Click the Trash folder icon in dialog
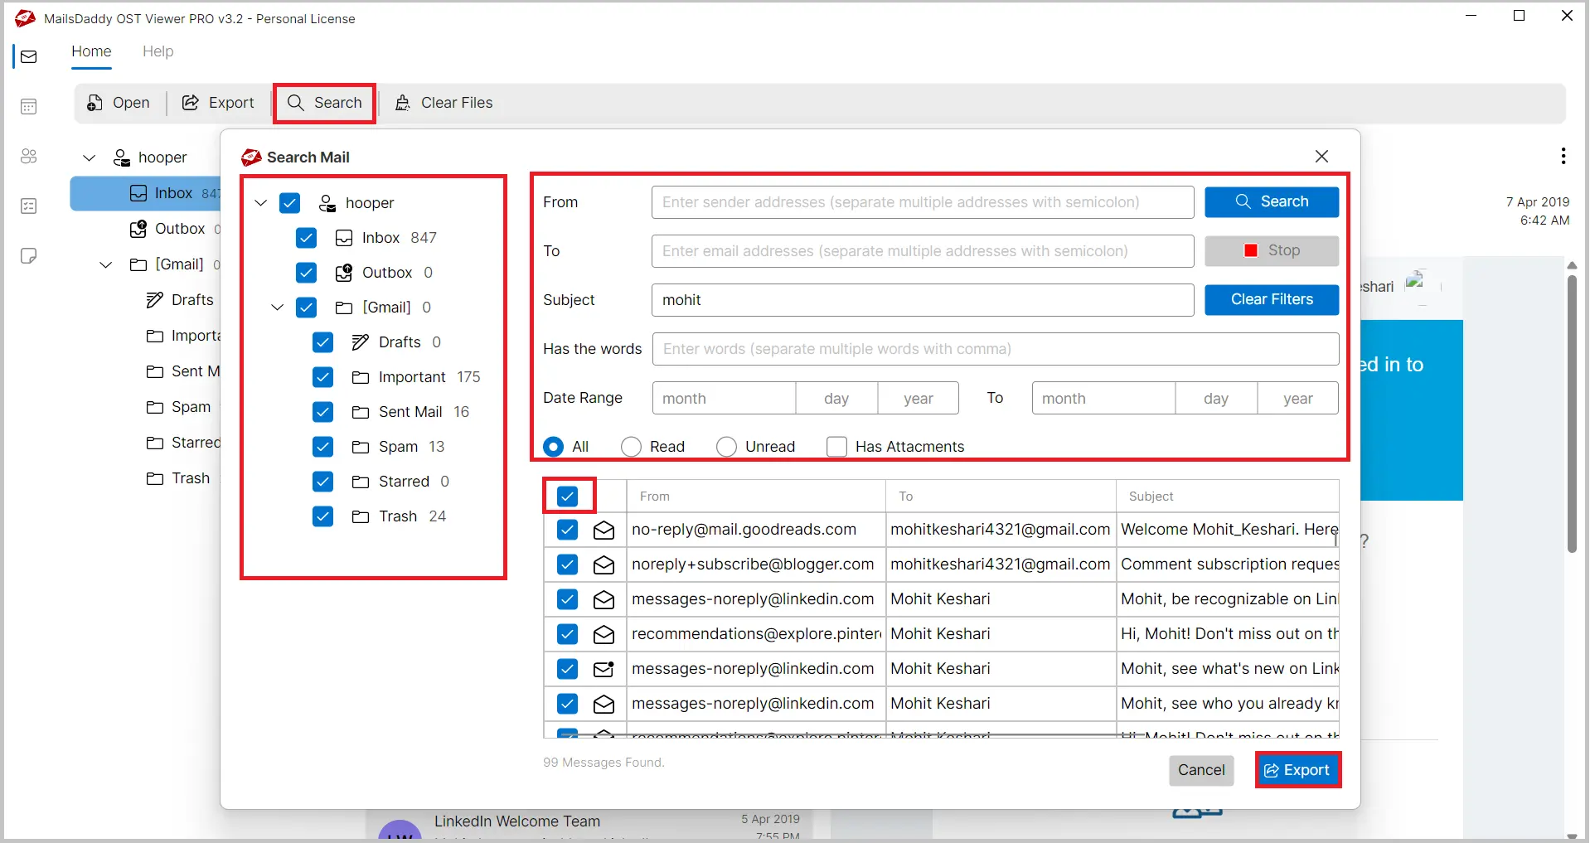The image size is (1590, 843). point(361,516)
